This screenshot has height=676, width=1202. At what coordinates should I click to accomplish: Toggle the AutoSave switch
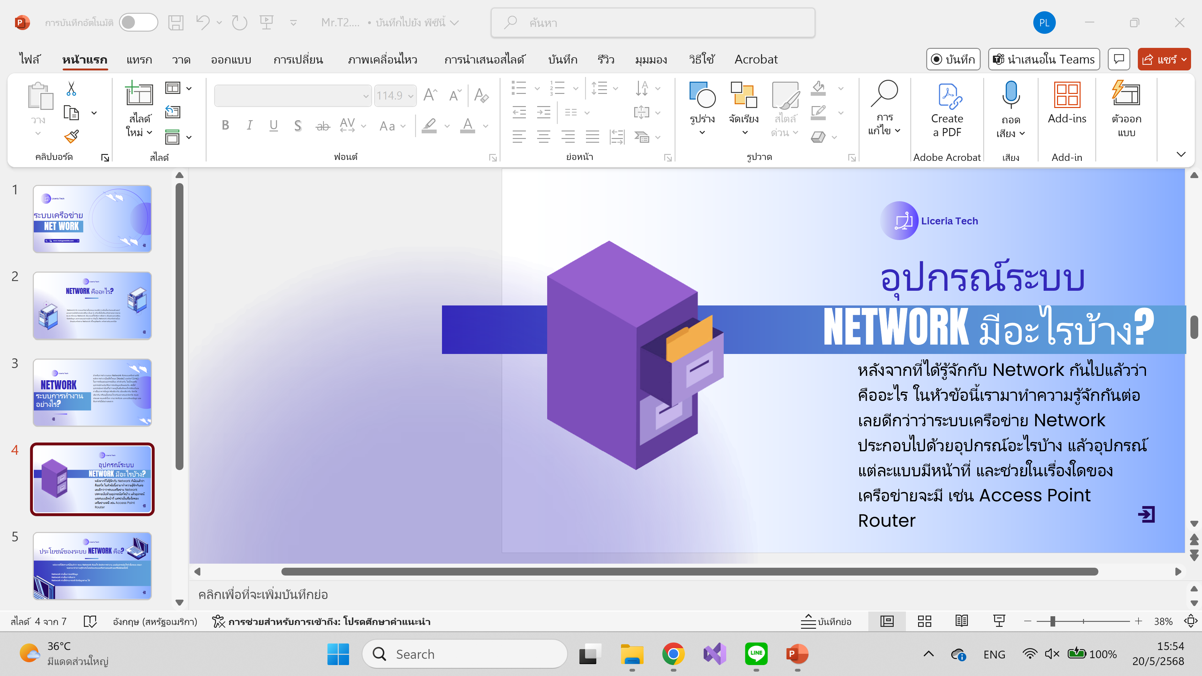[x=139, y=23]
